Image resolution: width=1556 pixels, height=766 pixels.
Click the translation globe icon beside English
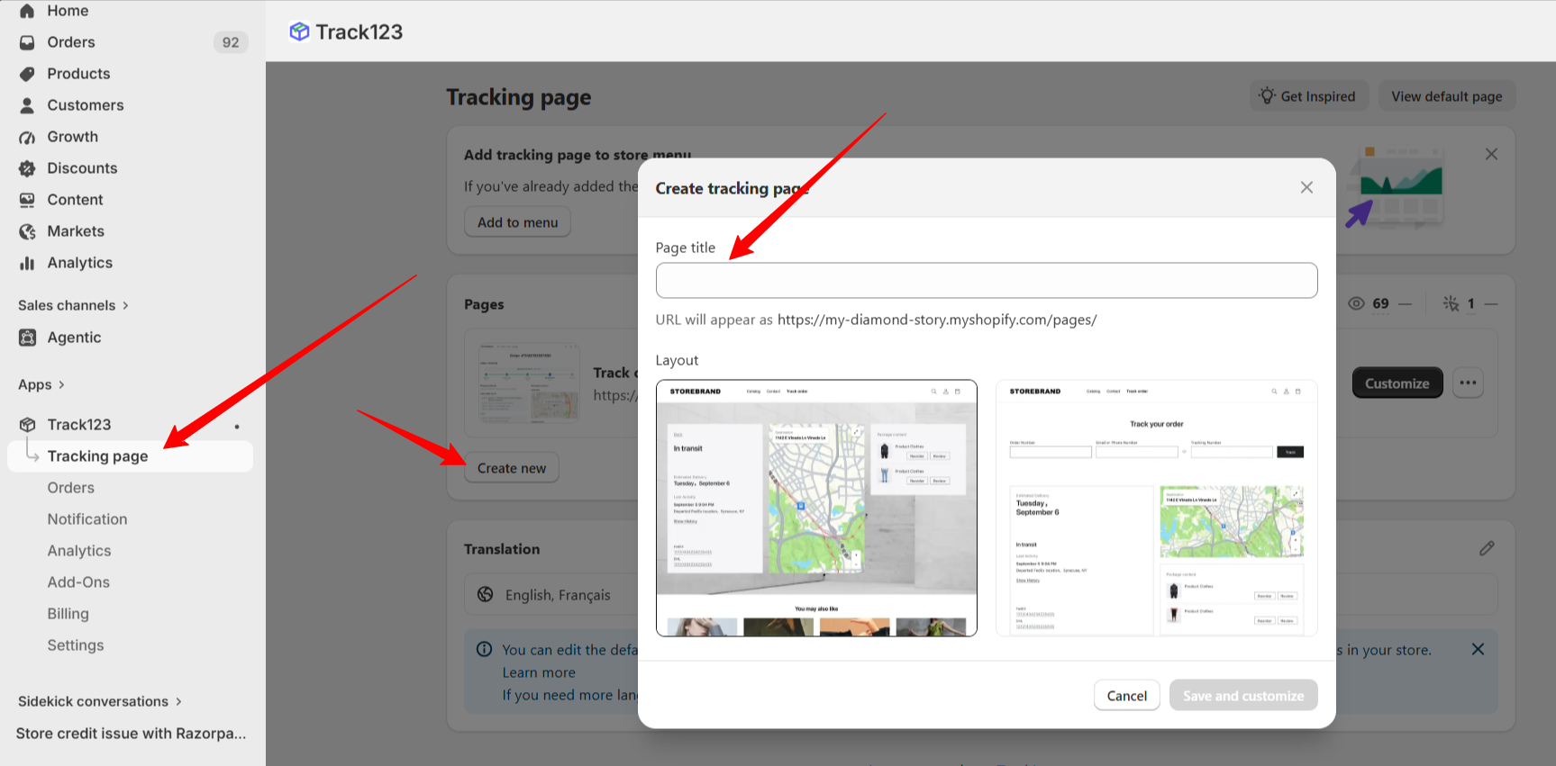click(485, 594)
